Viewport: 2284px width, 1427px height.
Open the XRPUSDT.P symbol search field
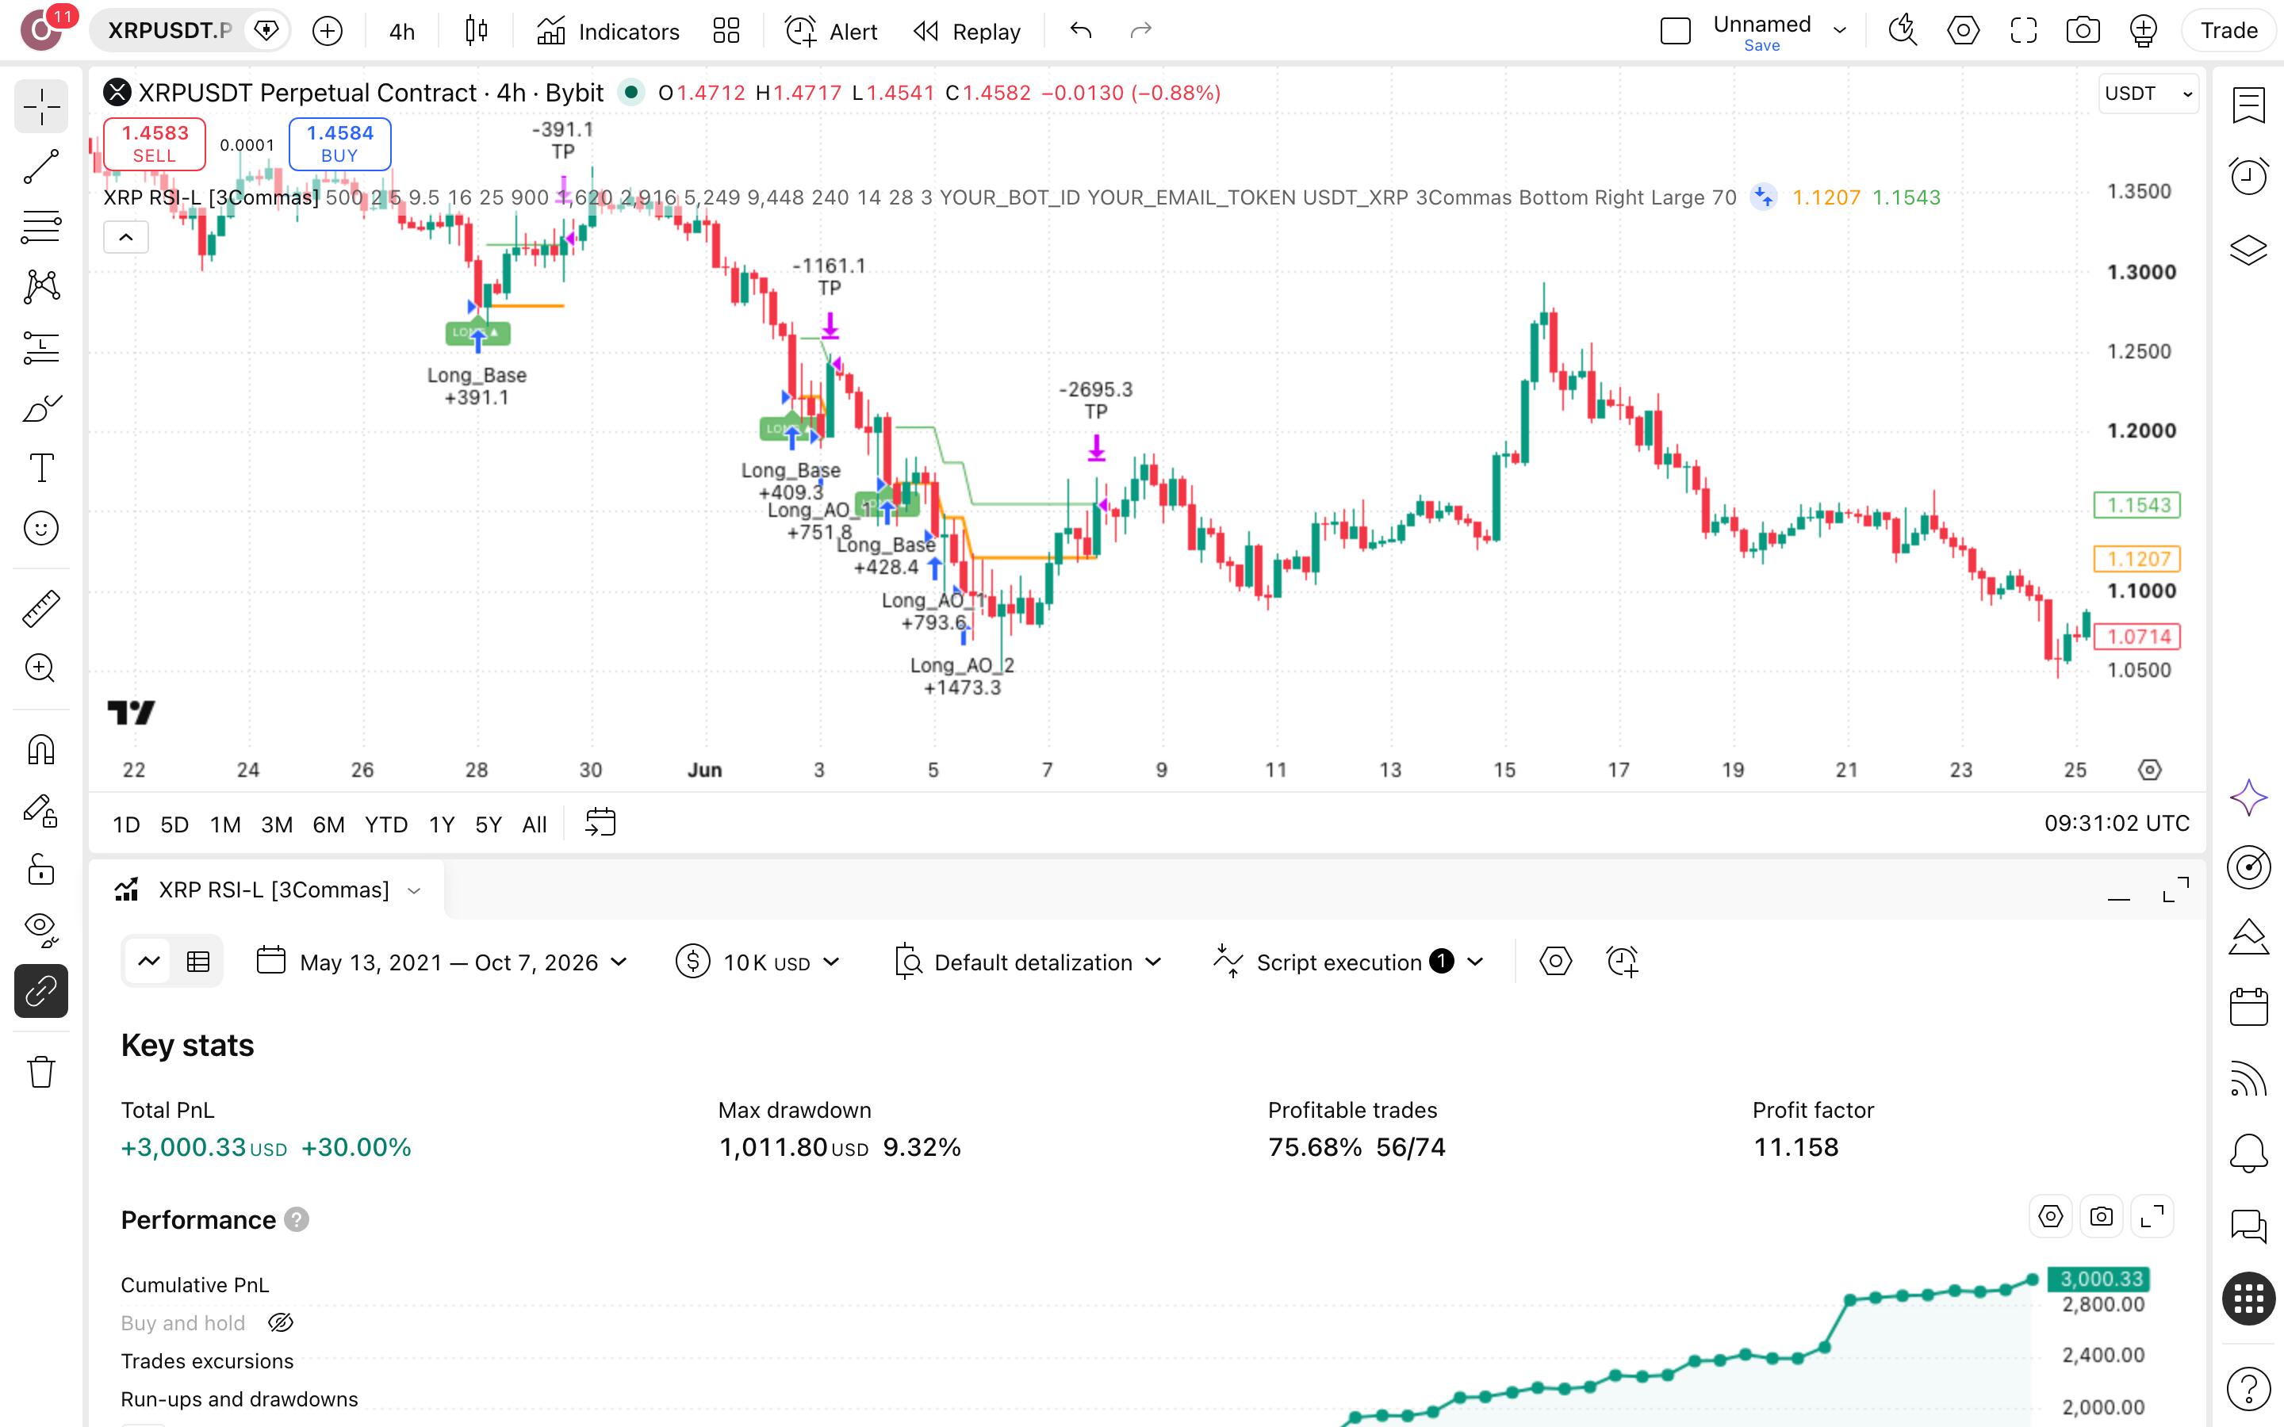point(170,31)
